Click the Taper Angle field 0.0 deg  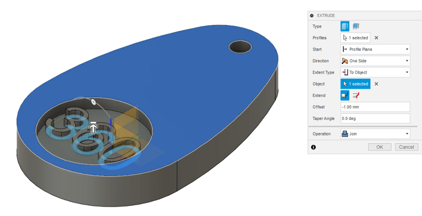[375, 119]
